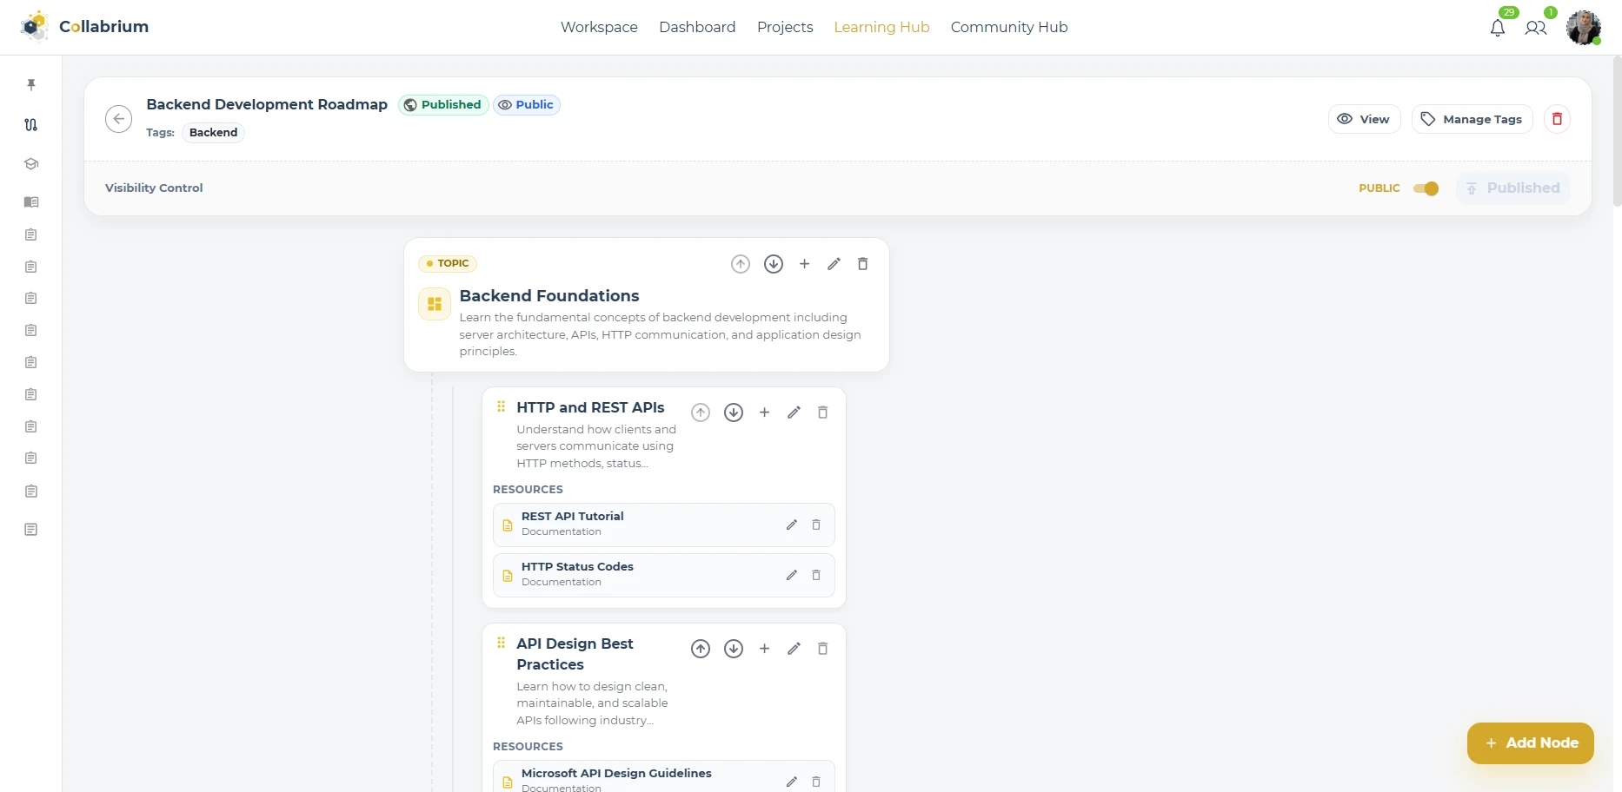The image size is (1622, 792).
Task: Delete the roadmap with the red trash icon
Action: pyautogui.click(x=1557, y=119)
